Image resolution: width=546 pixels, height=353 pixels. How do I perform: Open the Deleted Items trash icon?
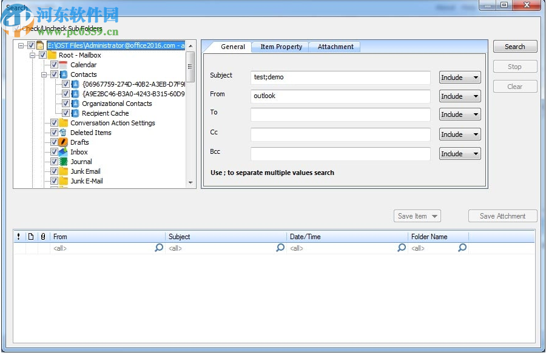[x=62, y=132]
